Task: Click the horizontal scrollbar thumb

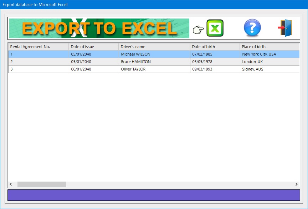Action: [41, 184]
